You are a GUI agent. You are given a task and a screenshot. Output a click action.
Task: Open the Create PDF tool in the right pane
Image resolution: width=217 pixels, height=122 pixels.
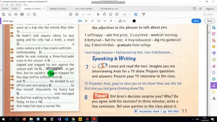click(214, 40)
